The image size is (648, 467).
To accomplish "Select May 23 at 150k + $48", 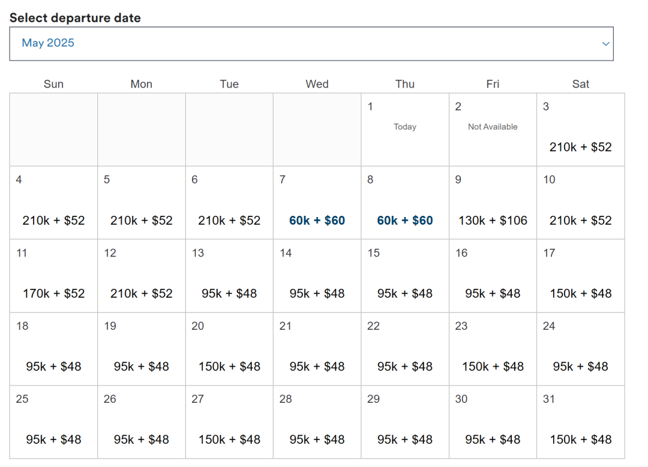I will [x=493, y=349].
